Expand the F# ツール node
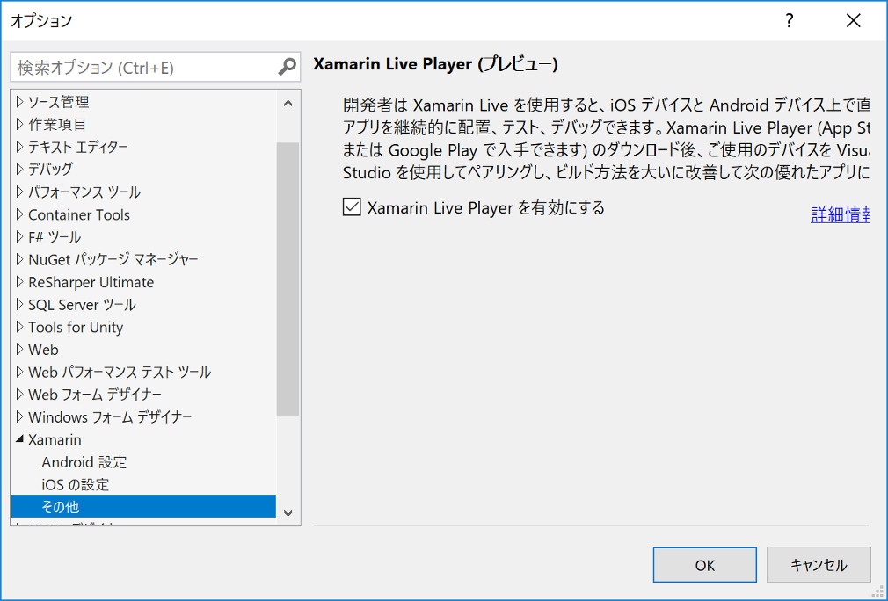The width and height of the screenshot is (888, 601). [20, 236]
